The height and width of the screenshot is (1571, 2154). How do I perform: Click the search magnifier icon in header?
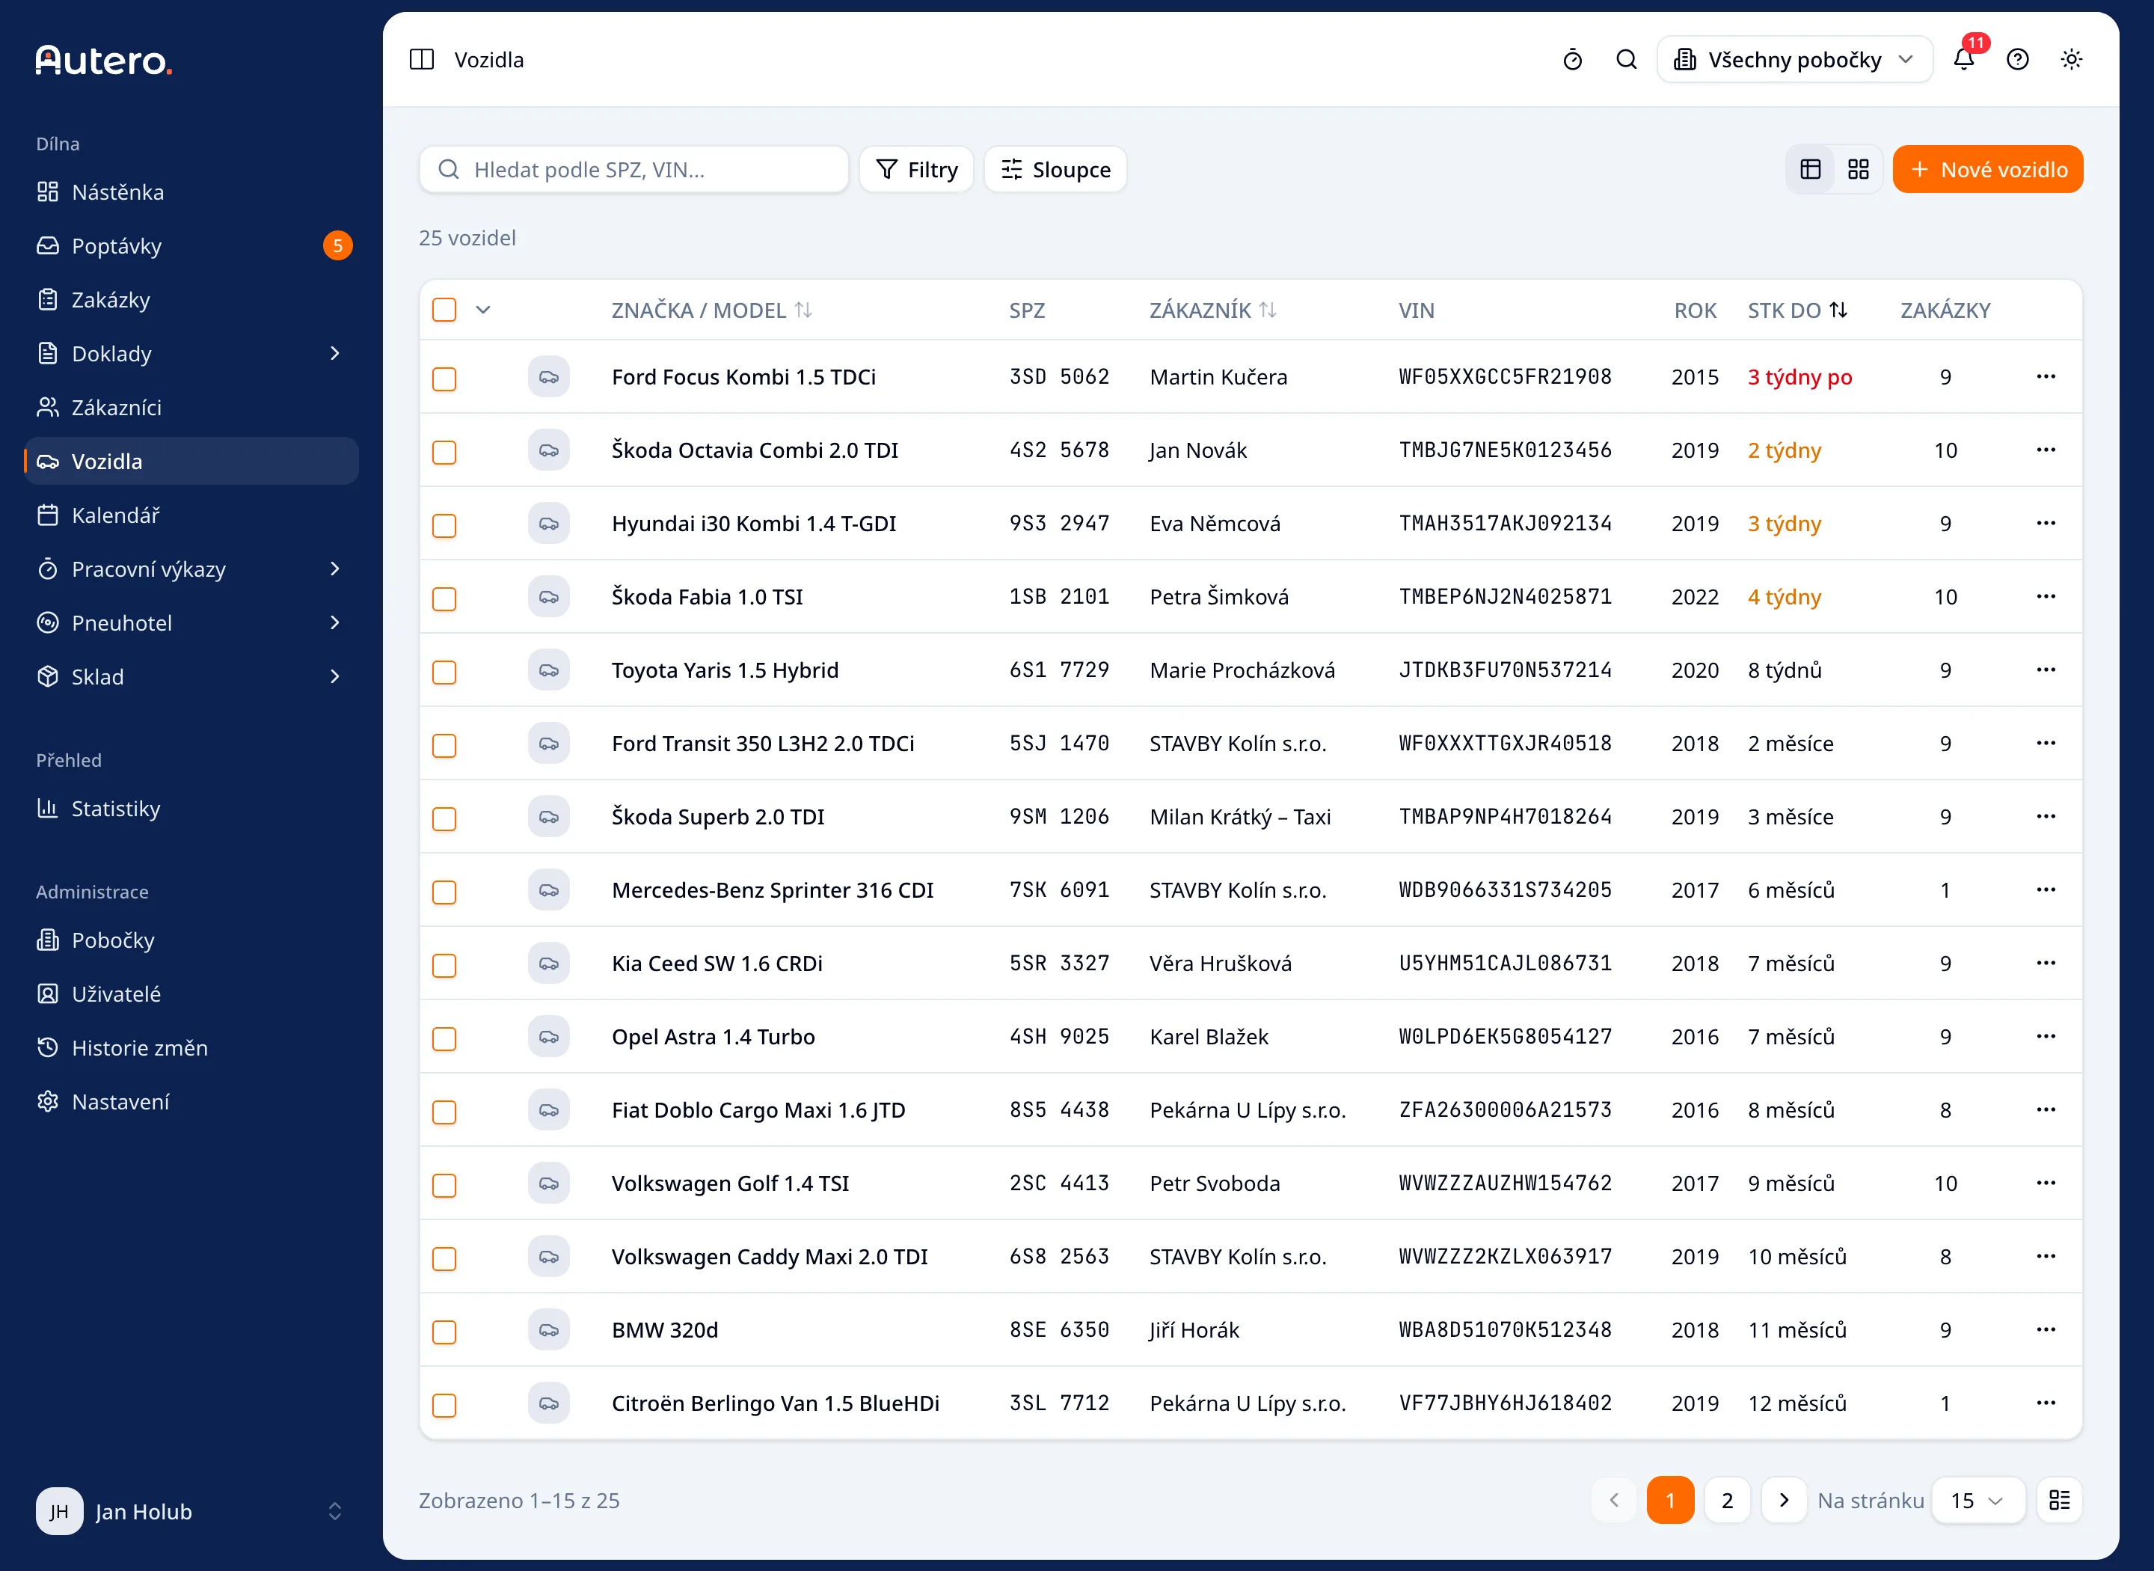tap(1627, 60)
